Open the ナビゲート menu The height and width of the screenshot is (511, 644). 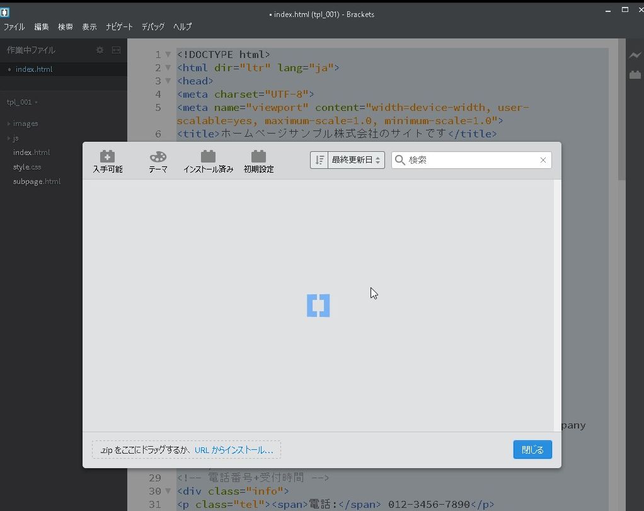click(x=119, y=26)
